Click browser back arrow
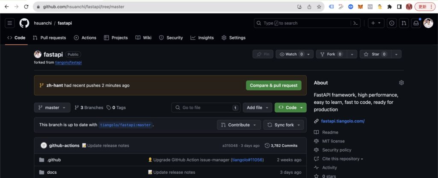Viewport: 438px width, 178px height. click(x=6, y=7)
